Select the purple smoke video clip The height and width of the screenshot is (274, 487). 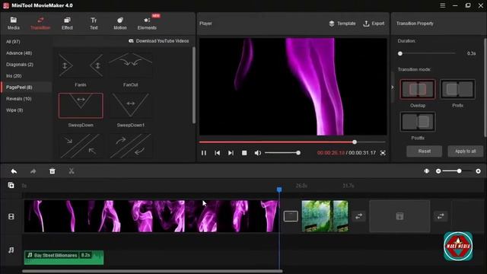[151, 216]
